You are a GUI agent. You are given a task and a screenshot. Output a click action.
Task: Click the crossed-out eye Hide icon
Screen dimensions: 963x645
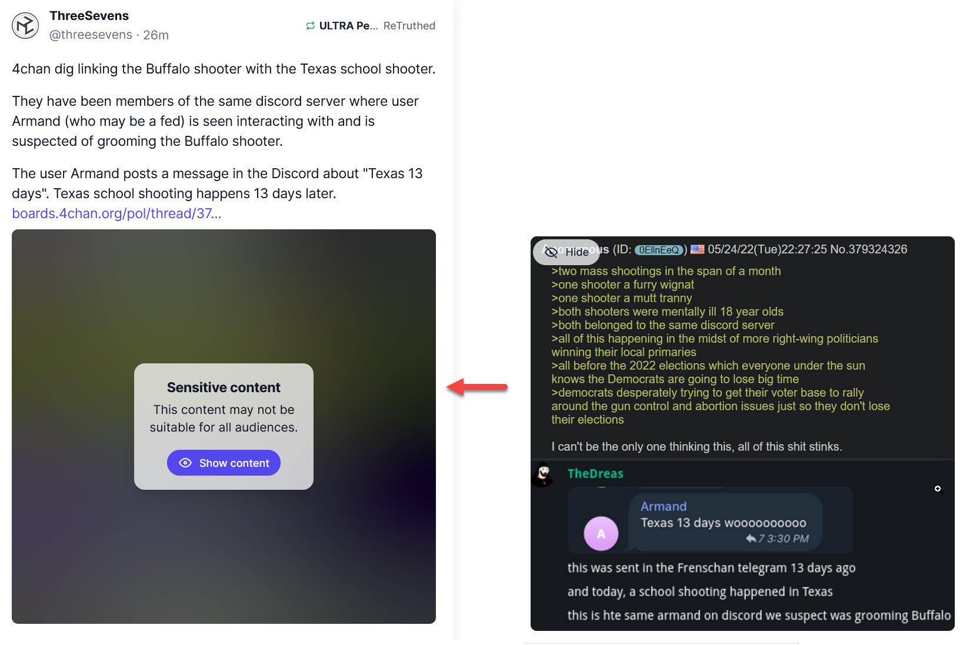(551, 252)
